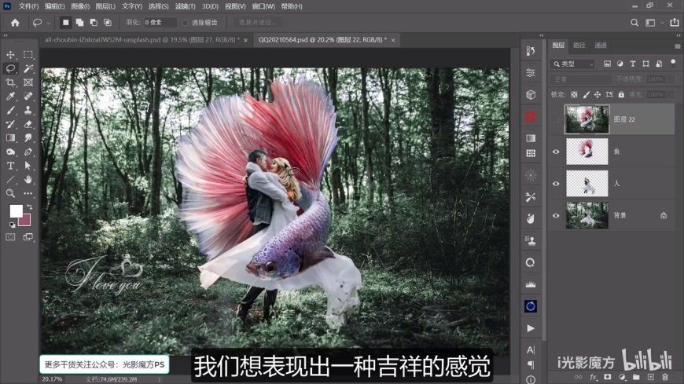Screen dimensions: 684x384
Task: Select the Crop tool
Action: (10, 82)
